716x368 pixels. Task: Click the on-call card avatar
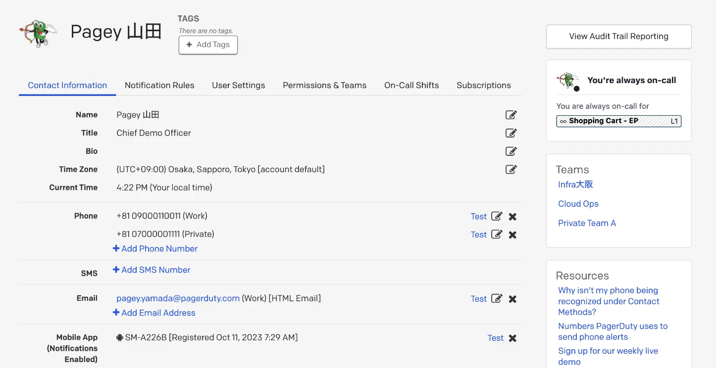(568, 81)
